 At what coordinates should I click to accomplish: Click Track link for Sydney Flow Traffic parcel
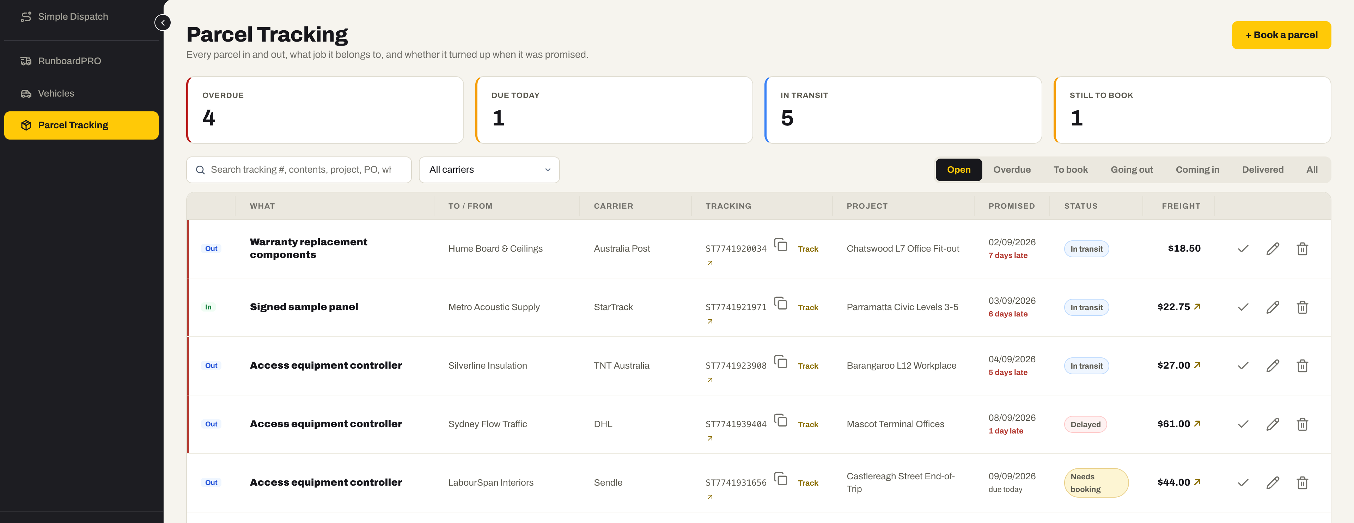point(807,424)
